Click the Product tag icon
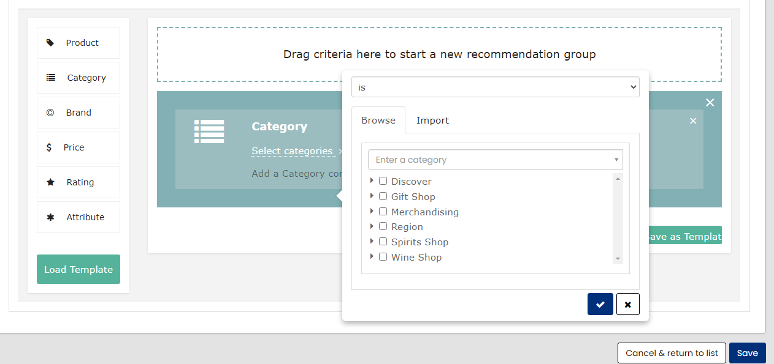The image size is (774, 364). [x=50, y=43]
